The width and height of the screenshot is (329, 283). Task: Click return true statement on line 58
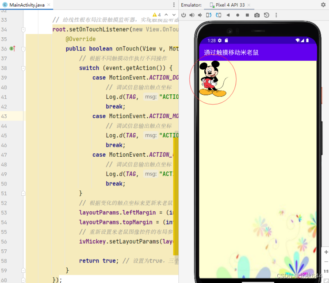[99, 261]
